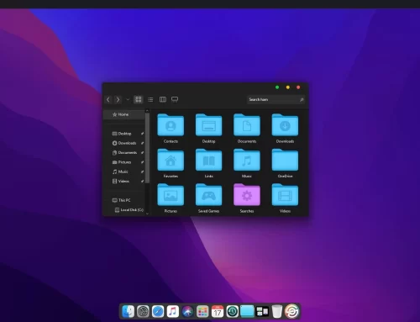Screen dimensions: 420x322
Task: Unpin Documents using its pin icon
Action: click(142, 153)
